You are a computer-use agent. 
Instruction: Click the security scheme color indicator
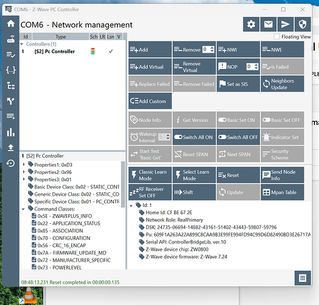[93, 51]
